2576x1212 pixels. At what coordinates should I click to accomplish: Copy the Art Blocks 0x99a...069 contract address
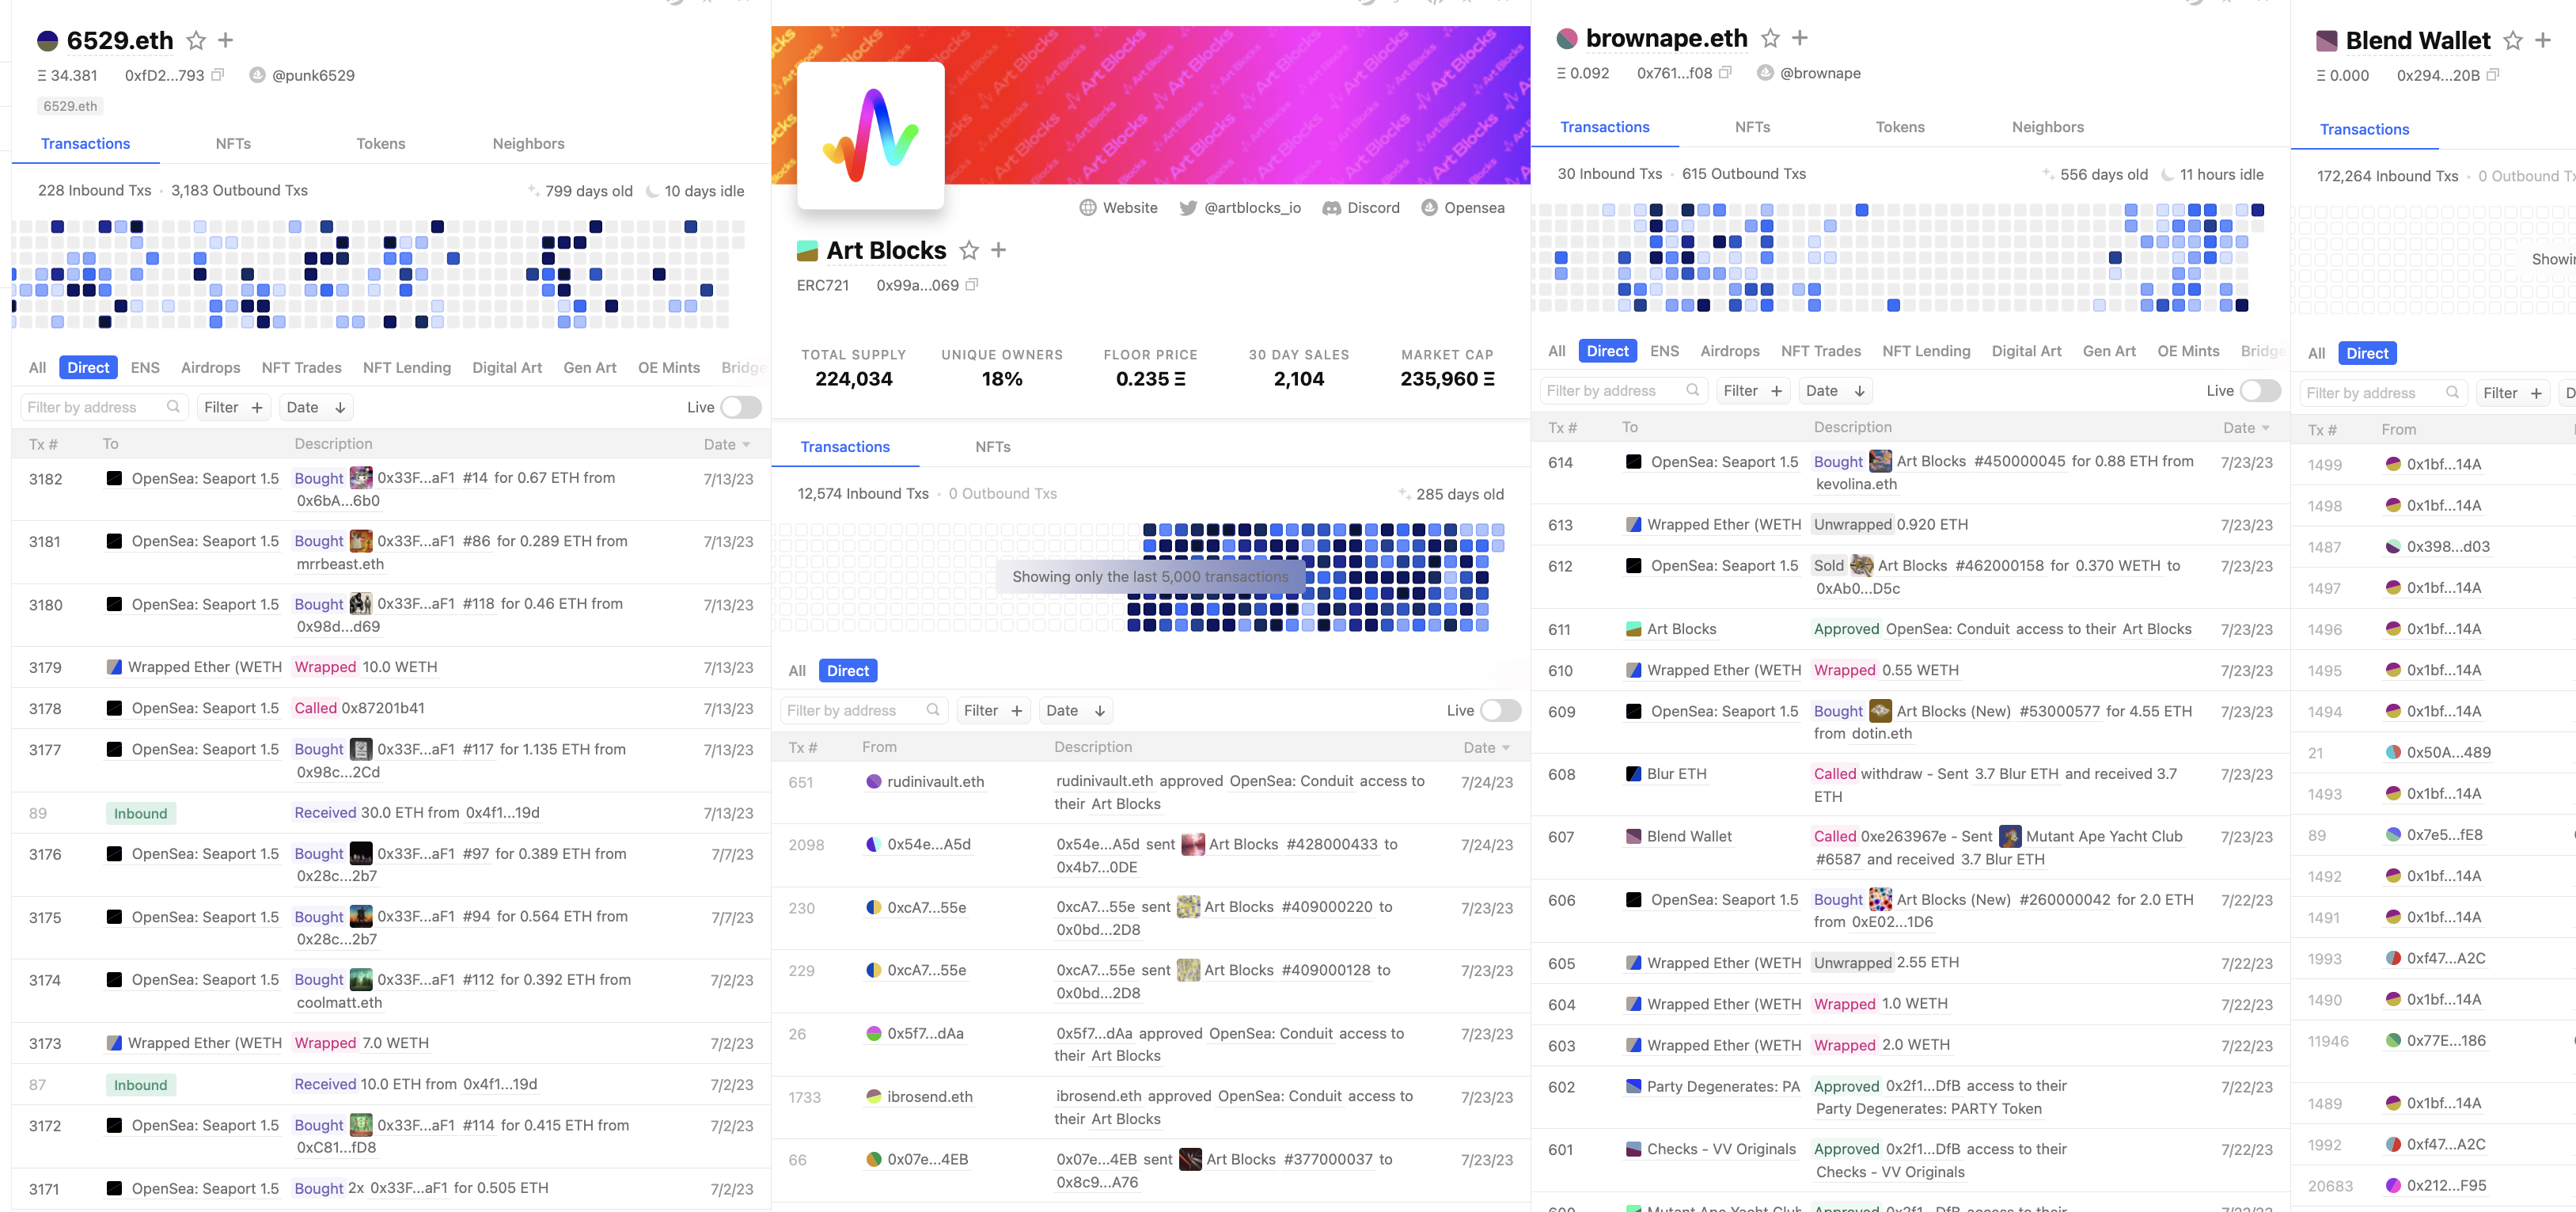971,285
